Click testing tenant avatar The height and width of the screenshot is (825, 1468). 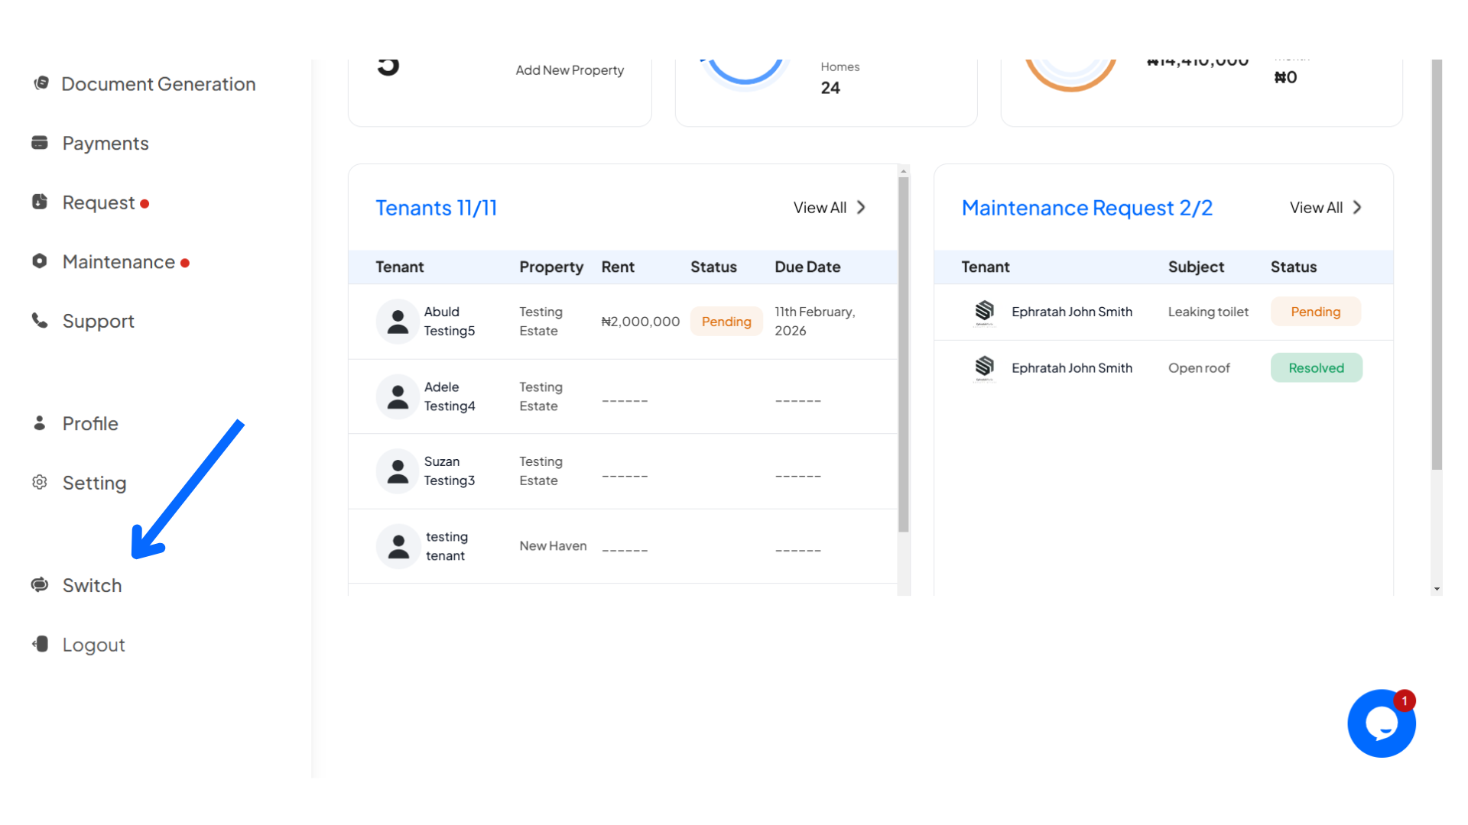pos(398,546)
